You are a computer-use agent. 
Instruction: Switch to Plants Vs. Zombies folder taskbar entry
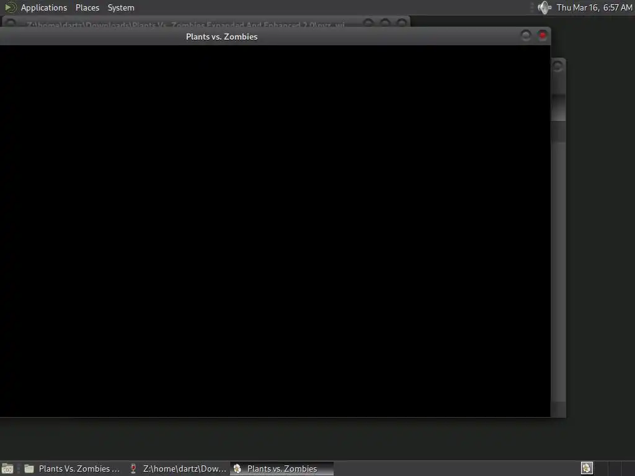coord(72,469)
